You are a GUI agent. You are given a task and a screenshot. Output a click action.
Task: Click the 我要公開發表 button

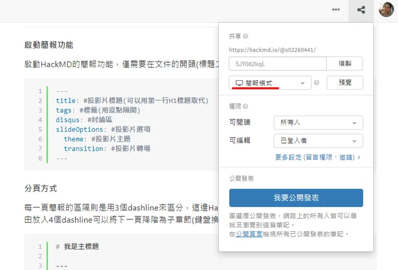click(296, 198)
